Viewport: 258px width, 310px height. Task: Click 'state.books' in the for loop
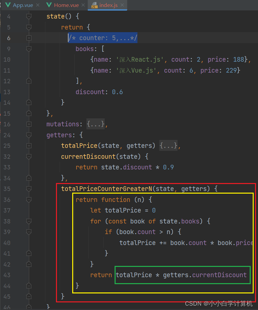(x=179, y=221)
